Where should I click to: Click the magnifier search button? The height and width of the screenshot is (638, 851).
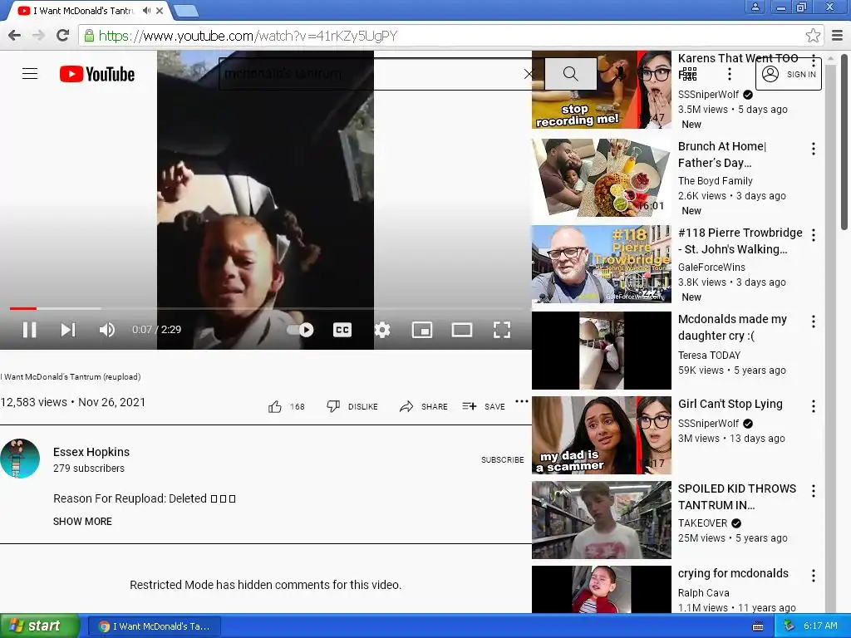570,74
